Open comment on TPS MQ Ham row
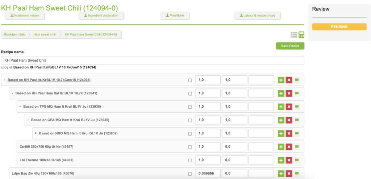The height and width of the screenshot is (179, 371). point(297,107)
